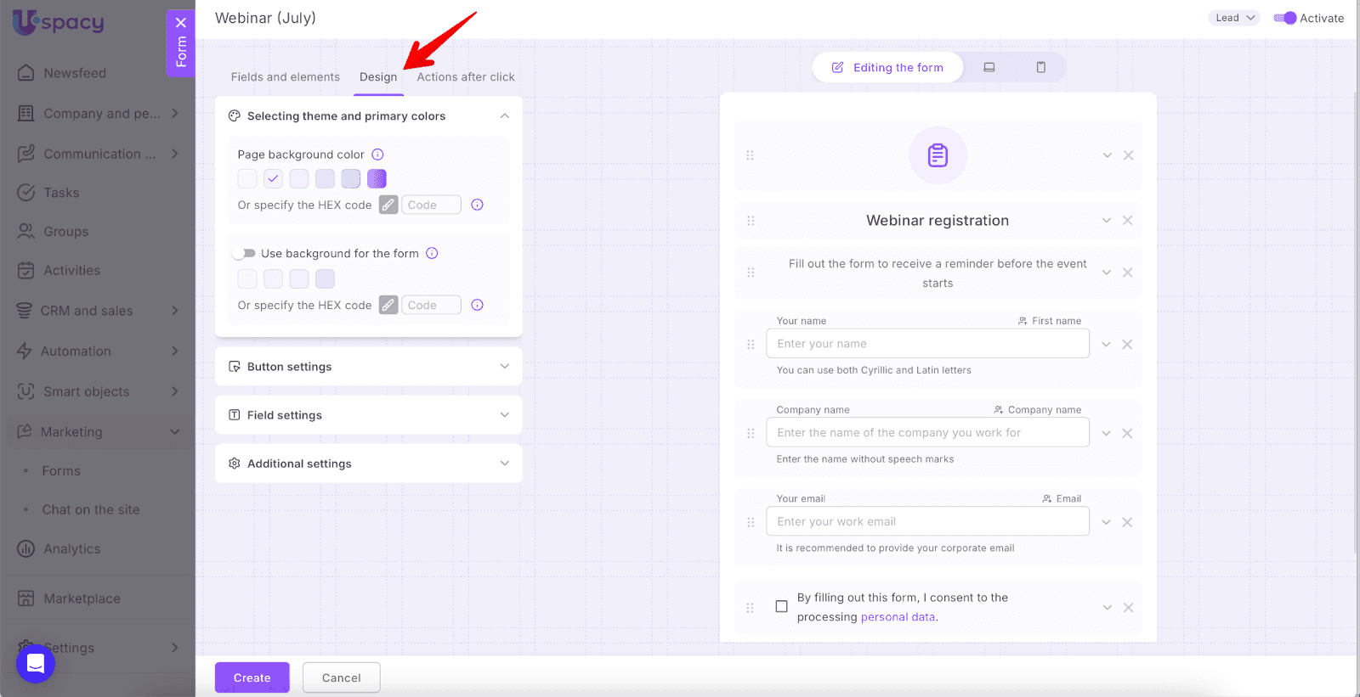The width and height of the screenshot is (1360, 697).
Task: Delete the Company name field
Action: coord(1127,434)
